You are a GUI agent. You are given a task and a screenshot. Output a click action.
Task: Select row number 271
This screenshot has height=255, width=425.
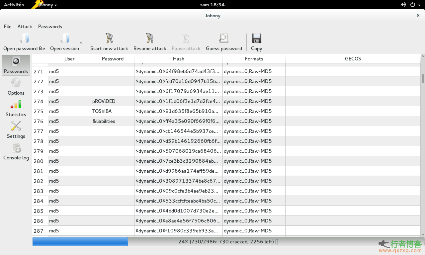[40, 71]
